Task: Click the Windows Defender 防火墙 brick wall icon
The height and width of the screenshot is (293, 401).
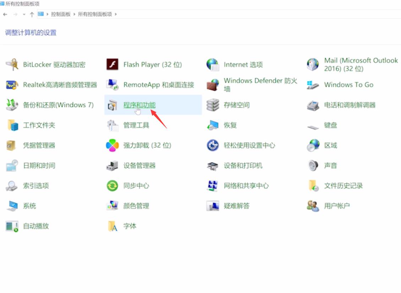Action: coord(213,85)
